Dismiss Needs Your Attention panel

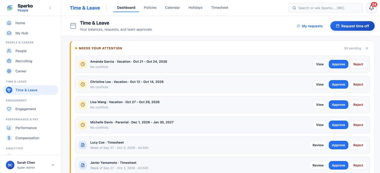367,48
